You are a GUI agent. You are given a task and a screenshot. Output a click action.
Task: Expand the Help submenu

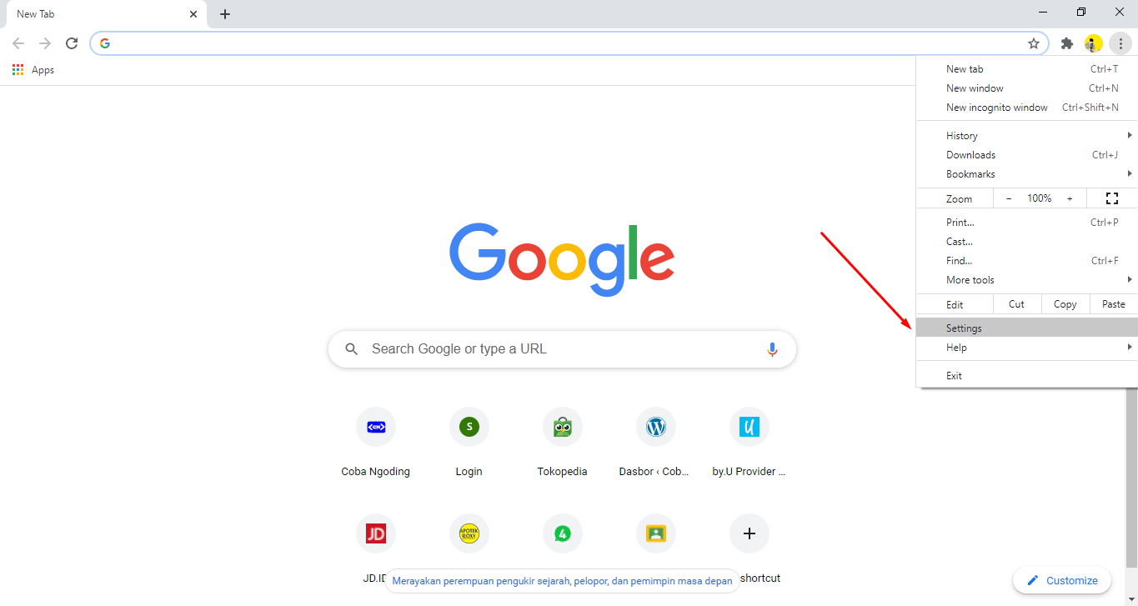tap(1026, 348)
